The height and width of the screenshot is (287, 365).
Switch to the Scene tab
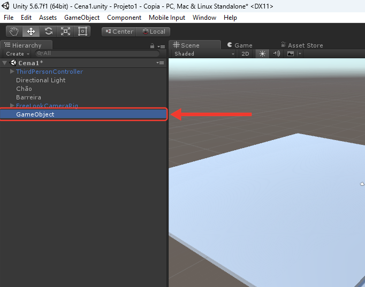(195, 45)
